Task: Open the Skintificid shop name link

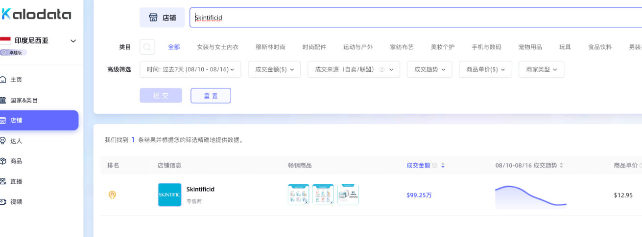Action: click(200, 189)
